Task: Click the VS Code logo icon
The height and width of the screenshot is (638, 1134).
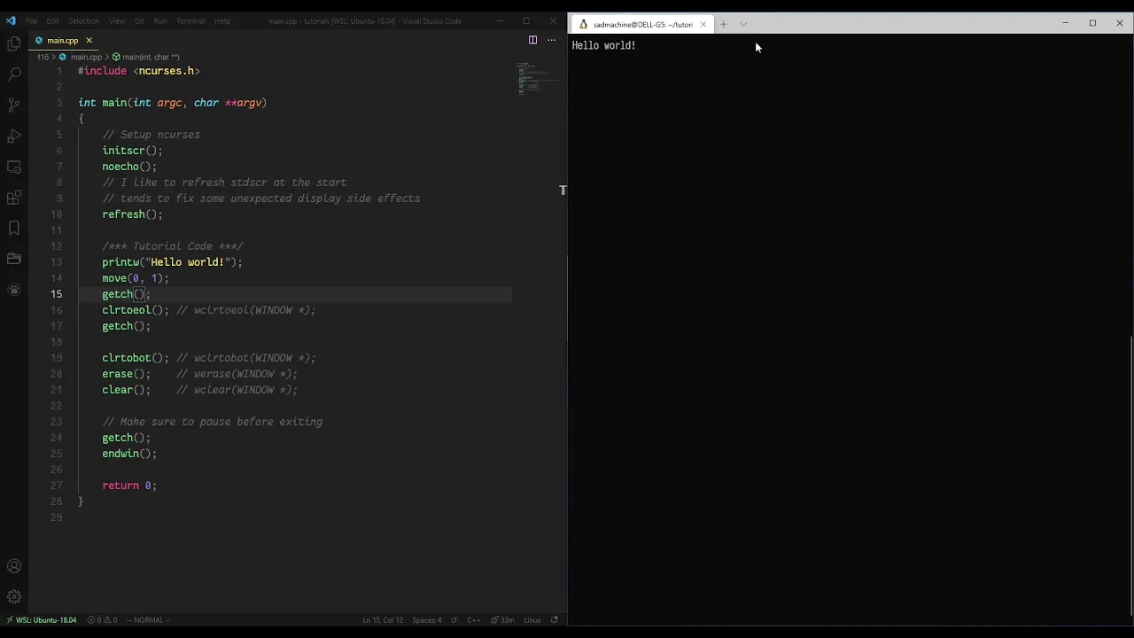Action: pos(11,20)
